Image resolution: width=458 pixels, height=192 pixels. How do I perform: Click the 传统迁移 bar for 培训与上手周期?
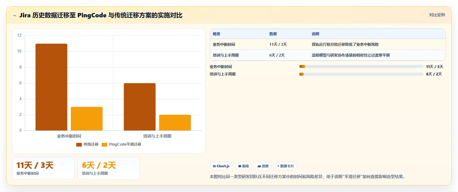tap(140, 107)
